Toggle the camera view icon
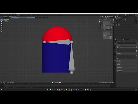 coord(101,27)
